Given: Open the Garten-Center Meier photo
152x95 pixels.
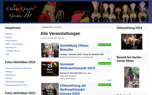Looking at the screenshot, I should point(132,77).
